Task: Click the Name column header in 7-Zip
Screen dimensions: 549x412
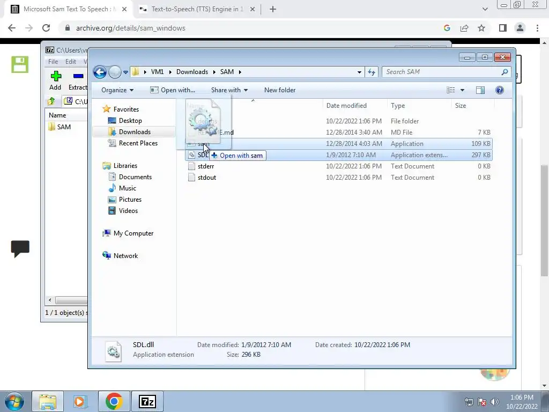Action: (57, 115)
